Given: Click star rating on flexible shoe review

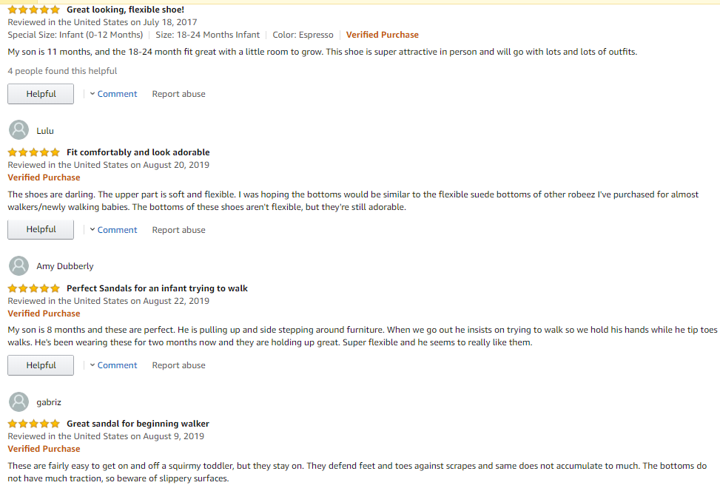Looking at the screenshot, I should [33, 10].
